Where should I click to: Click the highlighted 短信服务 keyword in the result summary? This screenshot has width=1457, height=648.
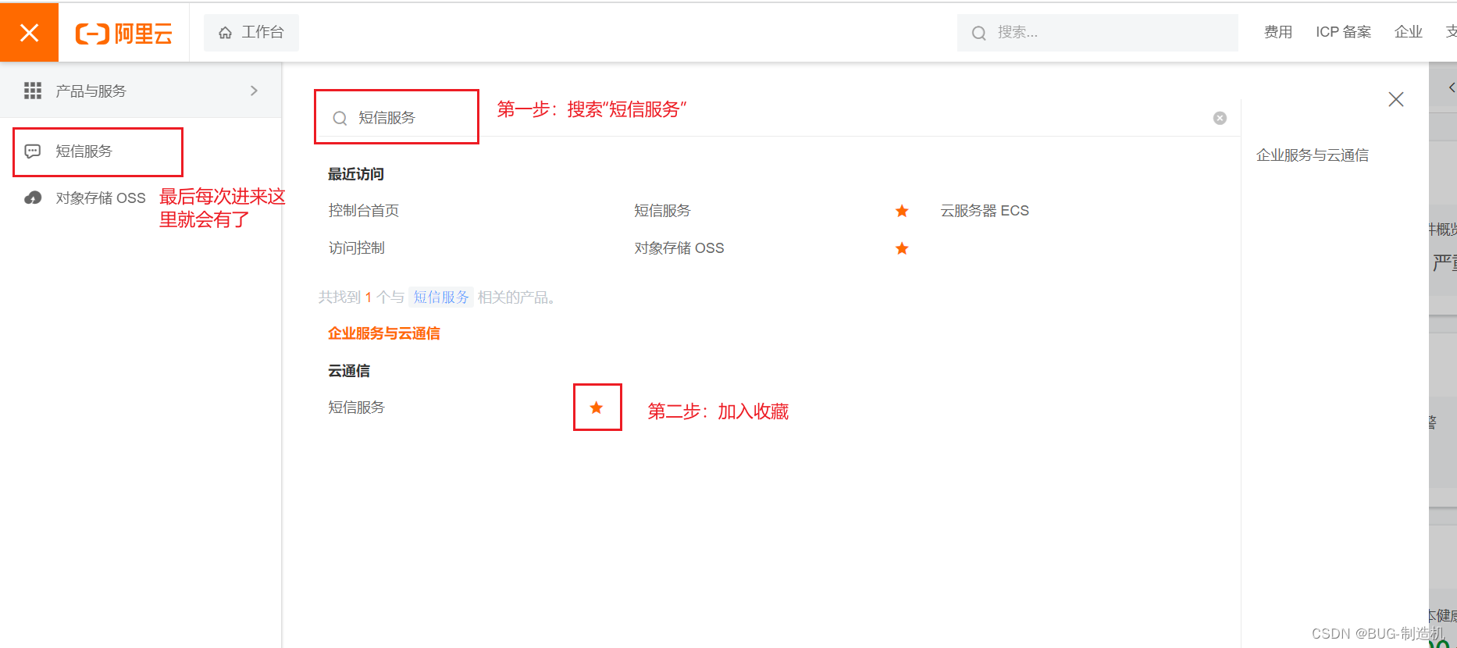(441, 297)
